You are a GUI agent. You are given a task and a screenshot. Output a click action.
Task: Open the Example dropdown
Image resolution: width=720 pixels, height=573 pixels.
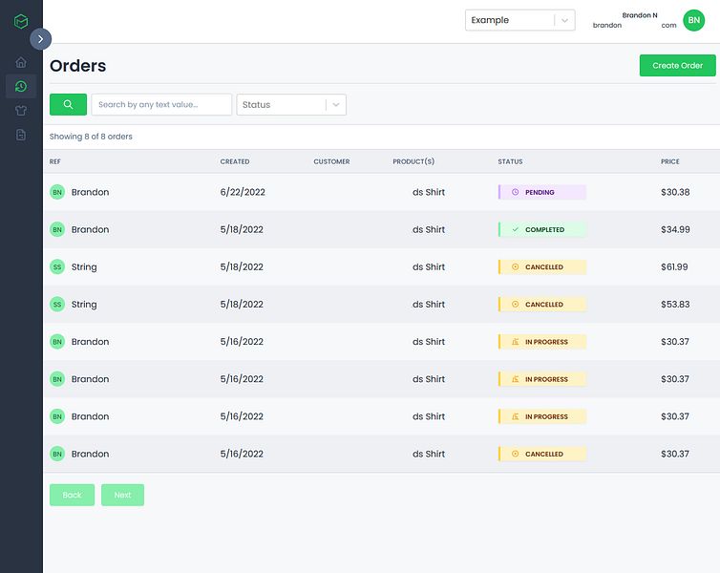click(x=519, y=20)
